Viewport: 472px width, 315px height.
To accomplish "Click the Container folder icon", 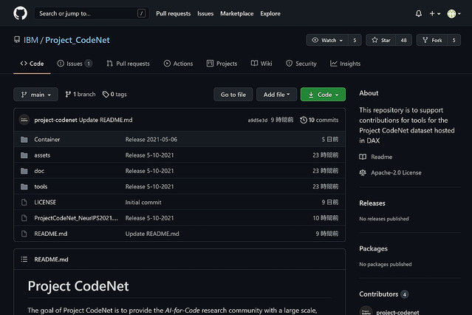I will coord(24,139).
